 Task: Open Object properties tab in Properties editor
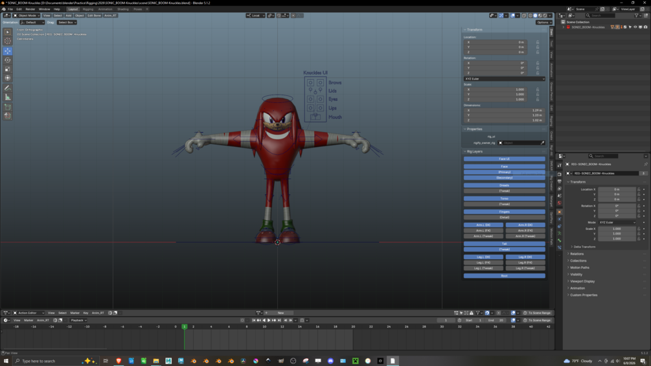560,212
